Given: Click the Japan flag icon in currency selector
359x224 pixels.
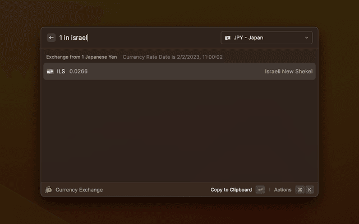Looking at the screenshot, I should point(228,38).
